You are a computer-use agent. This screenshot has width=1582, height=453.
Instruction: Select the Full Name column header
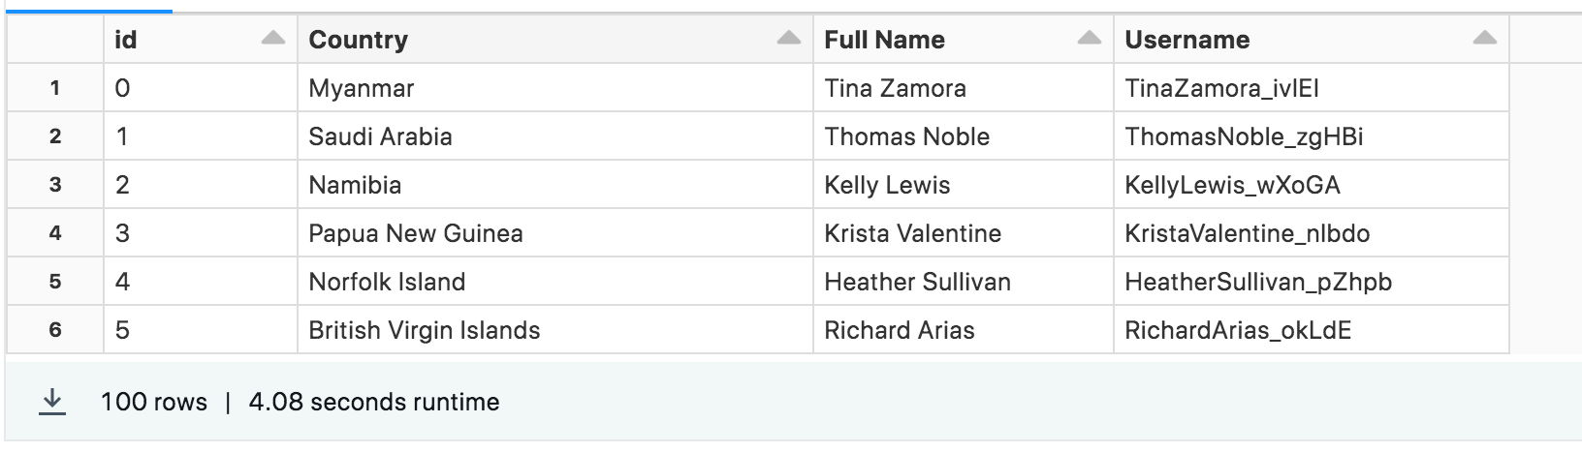coord(963,40)
